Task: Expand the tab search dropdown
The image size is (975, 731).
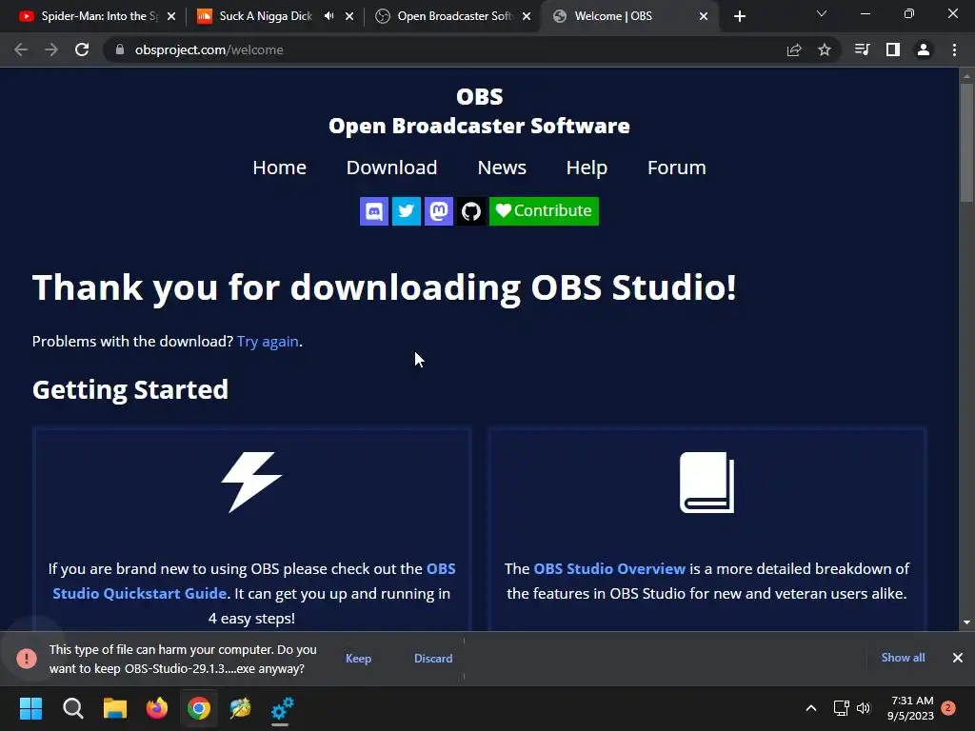Action: [x=822, y=13]
